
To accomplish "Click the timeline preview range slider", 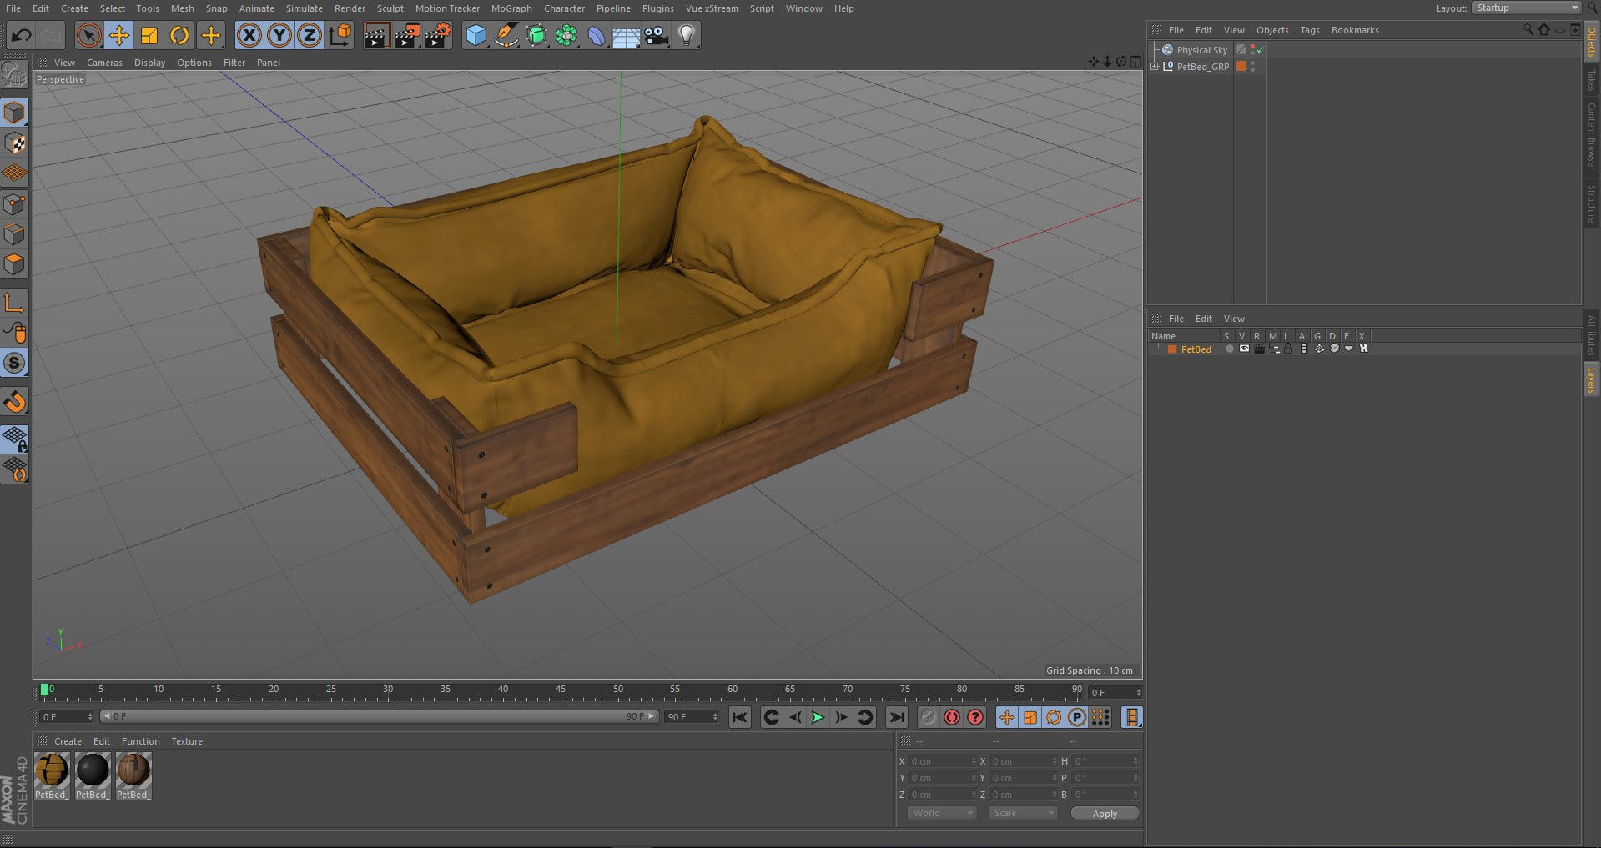I will click(379, 716).
